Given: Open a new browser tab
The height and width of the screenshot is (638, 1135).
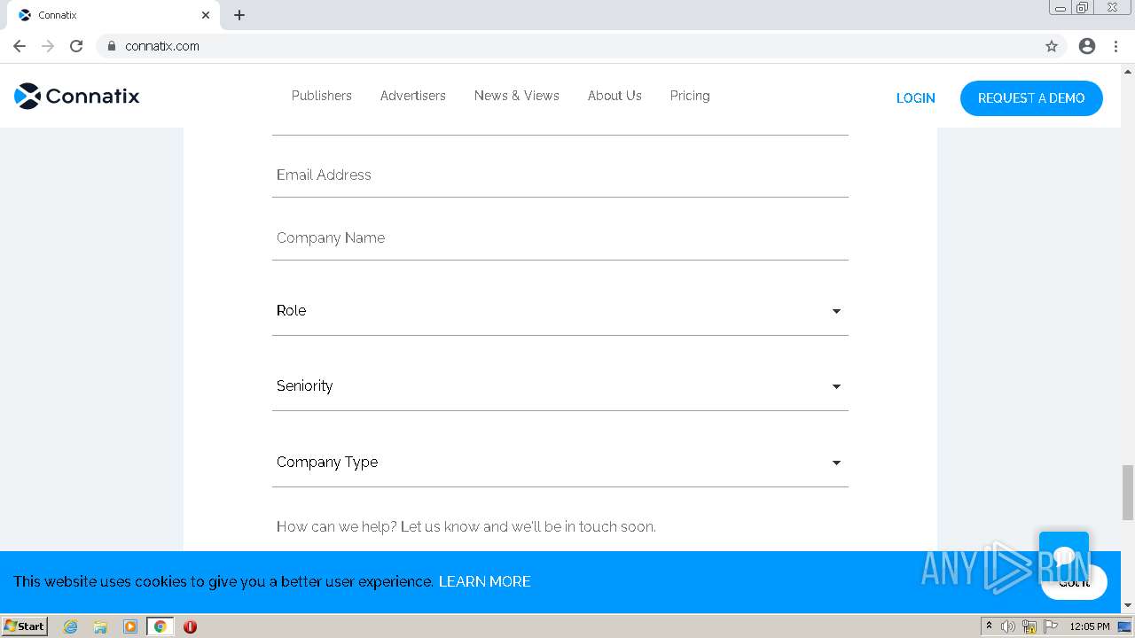Looking at the screenshot, I should 239,15.
